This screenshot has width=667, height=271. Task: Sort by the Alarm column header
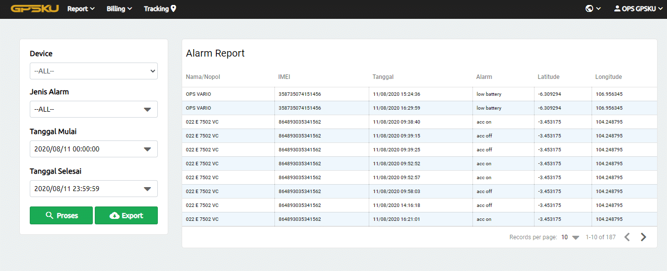484,77
